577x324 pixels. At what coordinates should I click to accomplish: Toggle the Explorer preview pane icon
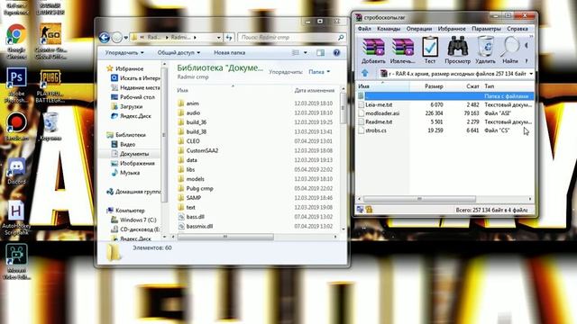click(321, 53)
